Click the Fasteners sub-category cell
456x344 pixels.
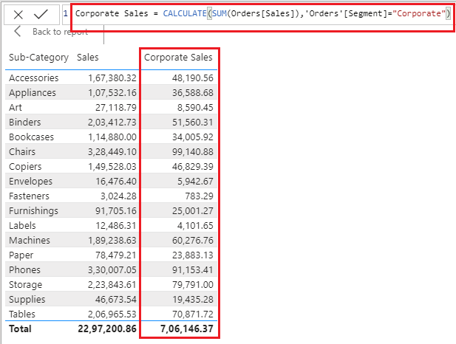click(x=30, y=196)
